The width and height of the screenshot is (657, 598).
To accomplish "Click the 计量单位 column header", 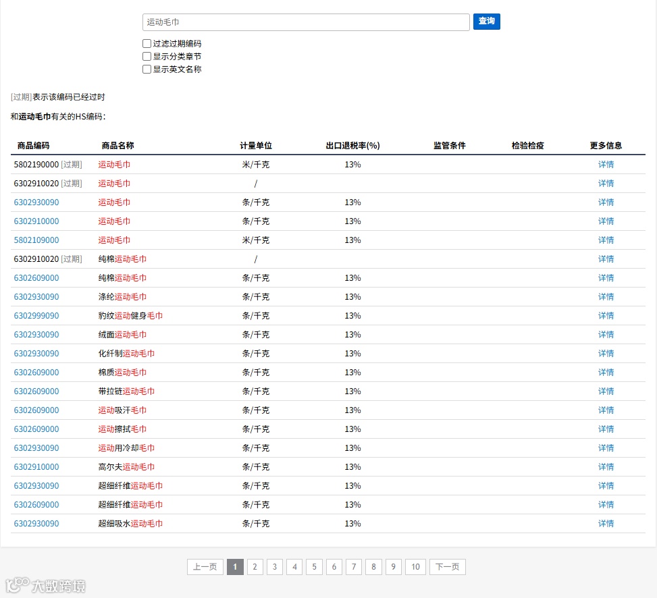I will (x=256, y=146).
